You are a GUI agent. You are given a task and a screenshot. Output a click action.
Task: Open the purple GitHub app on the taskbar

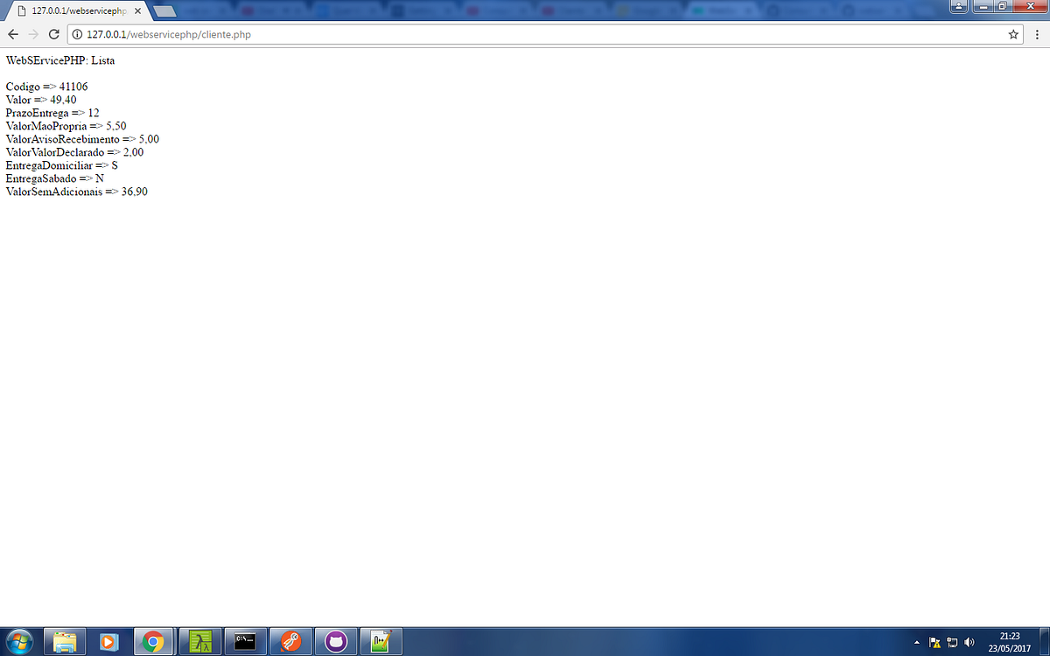(336, 641)
